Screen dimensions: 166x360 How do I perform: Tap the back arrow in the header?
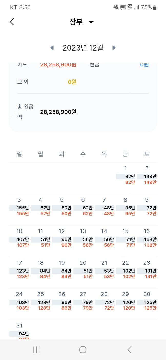tap(12, 22)
